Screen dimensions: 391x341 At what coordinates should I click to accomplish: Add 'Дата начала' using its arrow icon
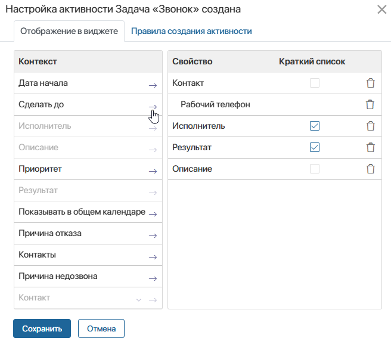[153, 86]
